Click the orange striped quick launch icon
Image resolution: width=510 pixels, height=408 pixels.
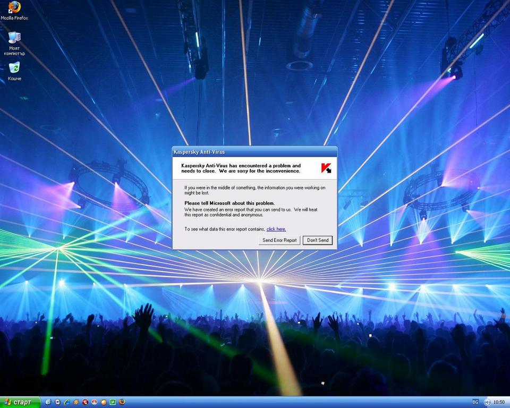tap(76, 402)
